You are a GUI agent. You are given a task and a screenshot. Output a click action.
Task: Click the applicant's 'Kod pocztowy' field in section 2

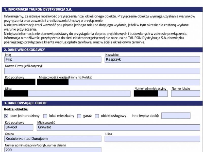tap(20, 82)
